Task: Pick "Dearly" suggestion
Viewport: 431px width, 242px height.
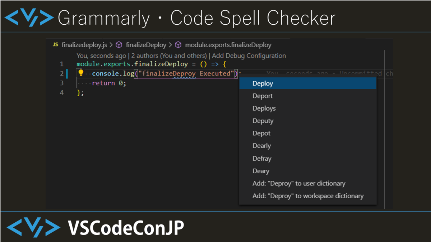Action: pos(308,146)
